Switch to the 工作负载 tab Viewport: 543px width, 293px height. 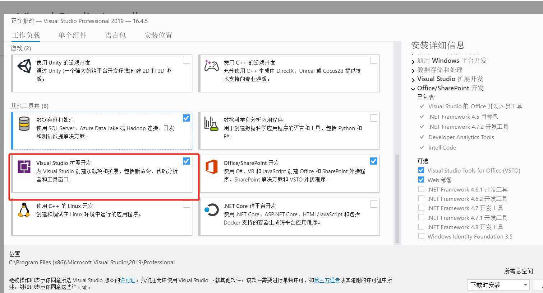point(26,35)
